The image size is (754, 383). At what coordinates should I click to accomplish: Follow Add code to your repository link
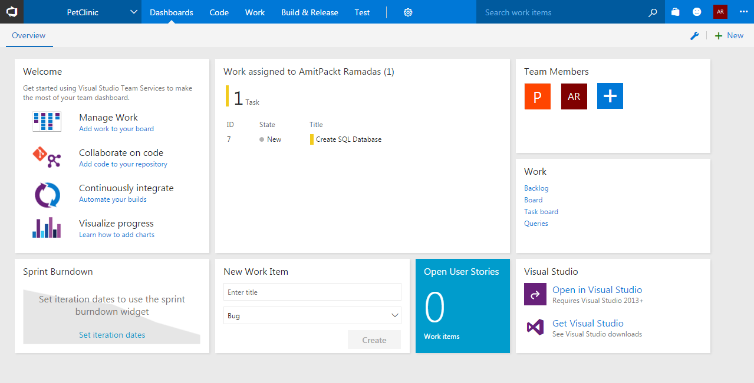click(x=123, y=164)
